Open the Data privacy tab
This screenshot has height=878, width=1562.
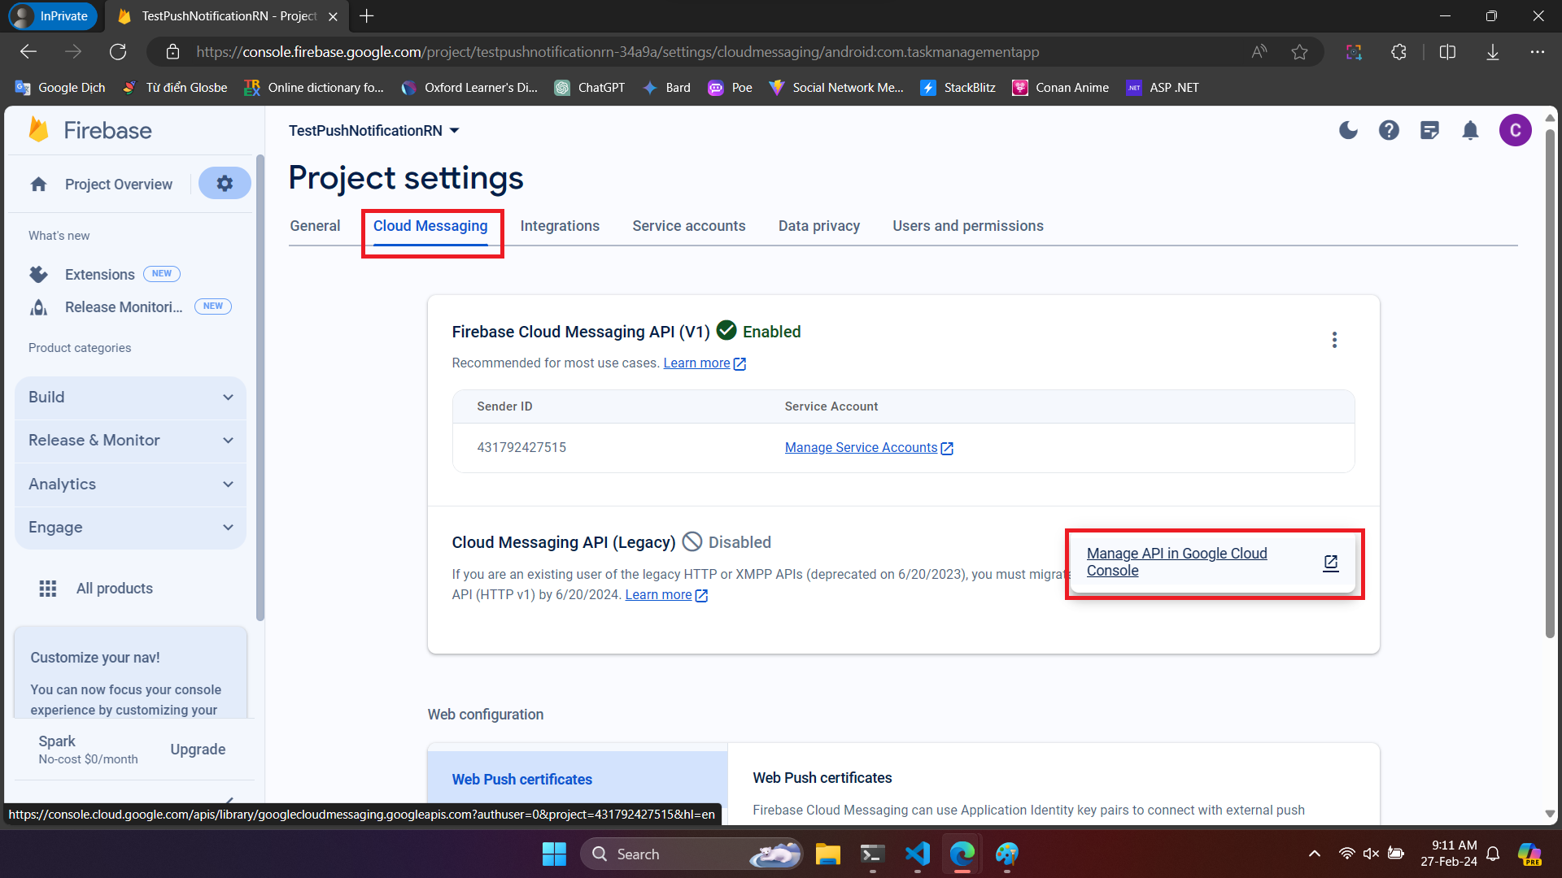(818, 226)
